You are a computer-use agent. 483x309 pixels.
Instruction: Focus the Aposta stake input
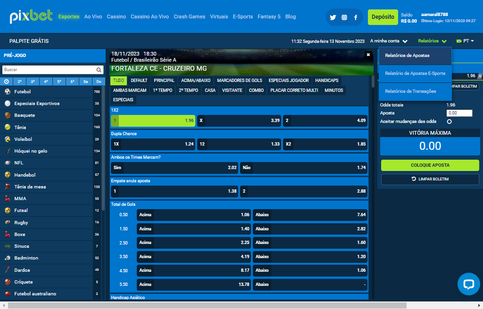coord(459,113)
